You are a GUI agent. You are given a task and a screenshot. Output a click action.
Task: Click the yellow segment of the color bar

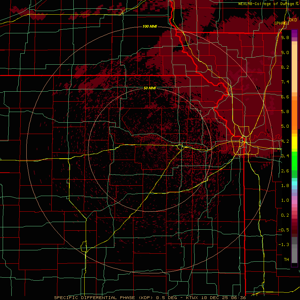click(294, 143)
